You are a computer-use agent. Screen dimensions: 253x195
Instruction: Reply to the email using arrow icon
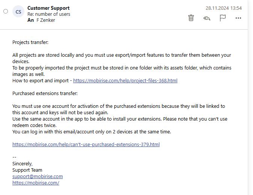[207, 18]
